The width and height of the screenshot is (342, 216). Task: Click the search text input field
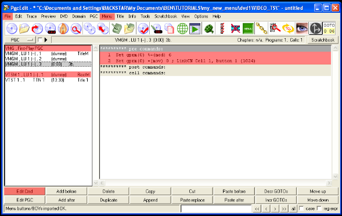pos(216,208)
